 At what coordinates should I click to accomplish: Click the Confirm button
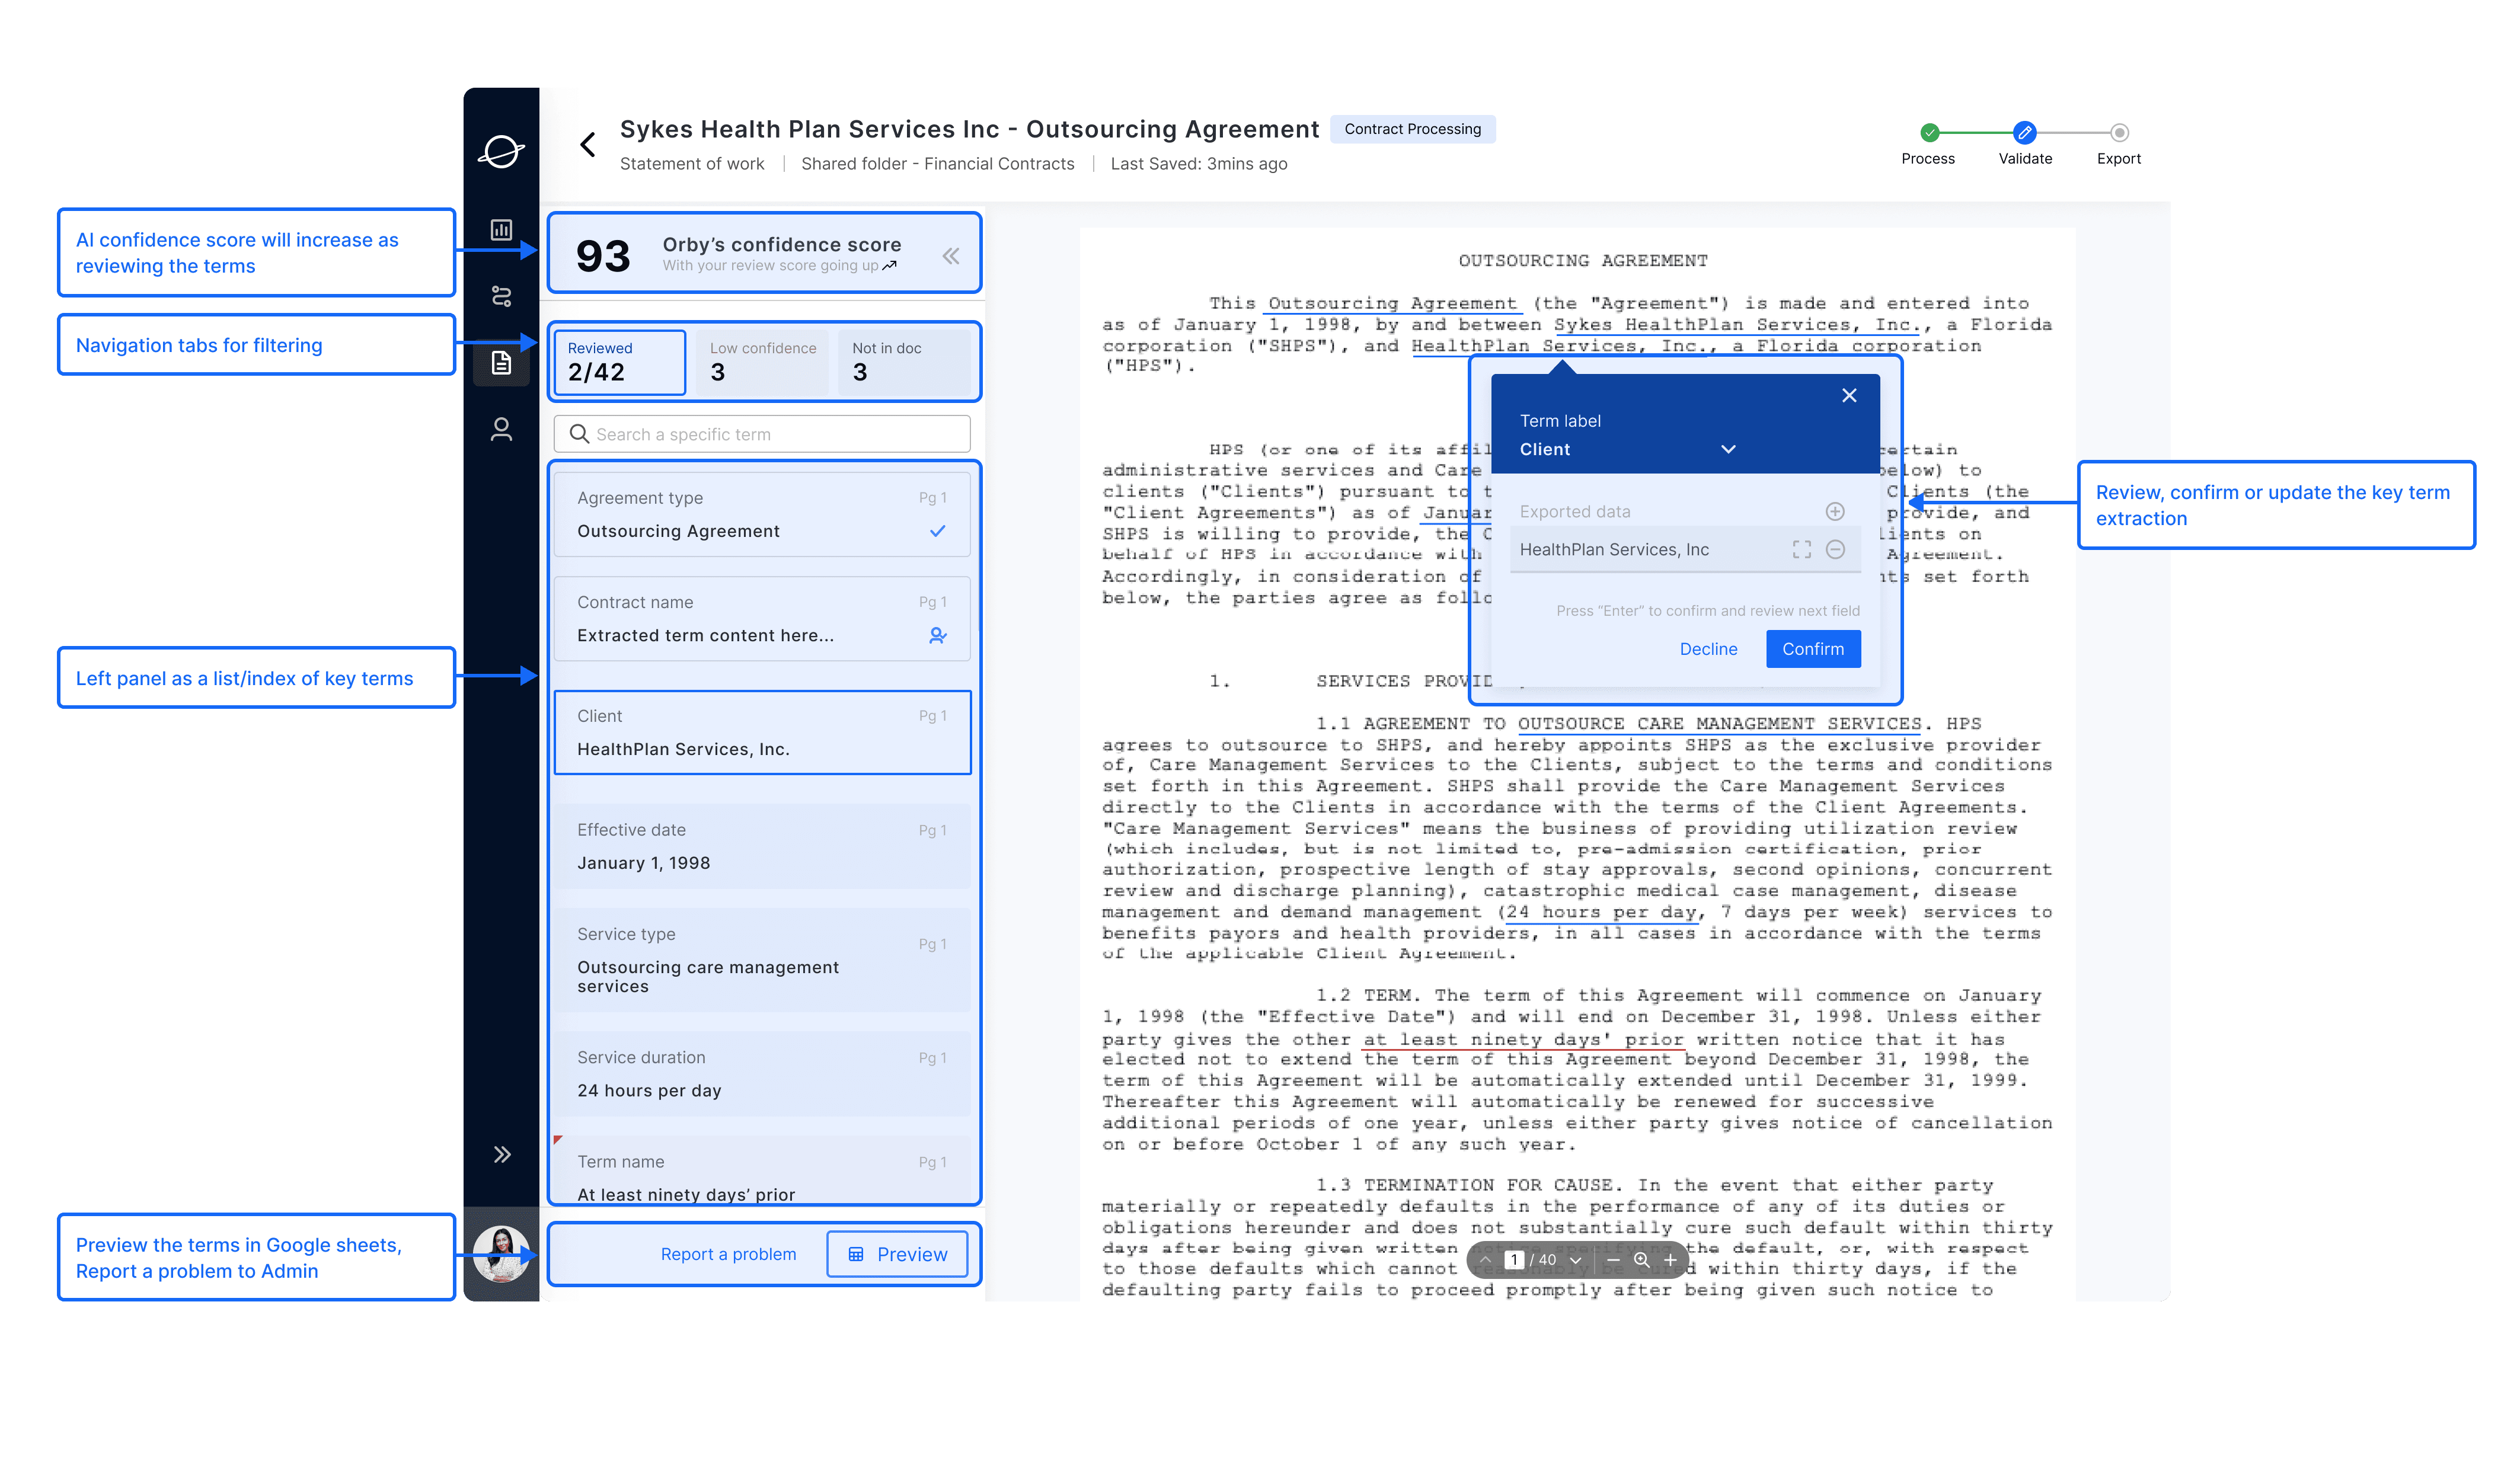point(1812,649)
